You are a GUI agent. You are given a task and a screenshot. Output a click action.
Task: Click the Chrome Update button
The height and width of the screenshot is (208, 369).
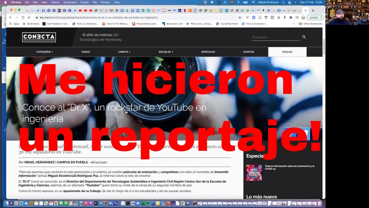pyautogui.click(x=314, y=17)
